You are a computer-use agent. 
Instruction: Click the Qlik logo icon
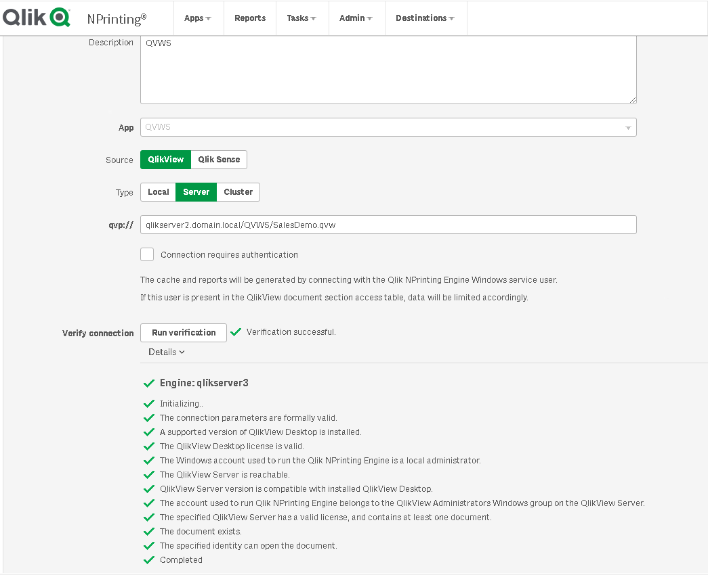point(36,18)
